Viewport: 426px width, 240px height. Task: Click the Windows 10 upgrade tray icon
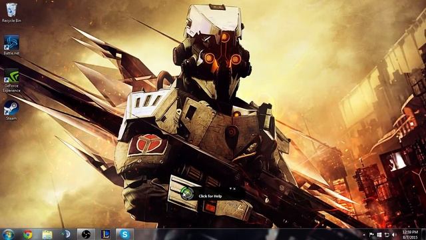point(379,234)
